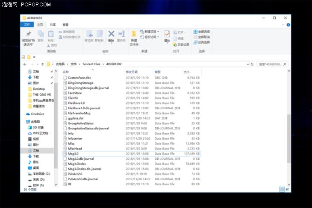312x208 pixels.
Task: Open the Properties (属性) checkmark icon
Action: [167, 34]
